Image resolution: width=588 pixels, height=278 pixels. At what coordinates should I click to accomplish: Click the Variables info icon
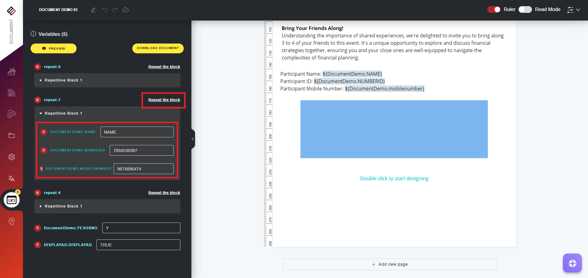(x=33, y=34)
